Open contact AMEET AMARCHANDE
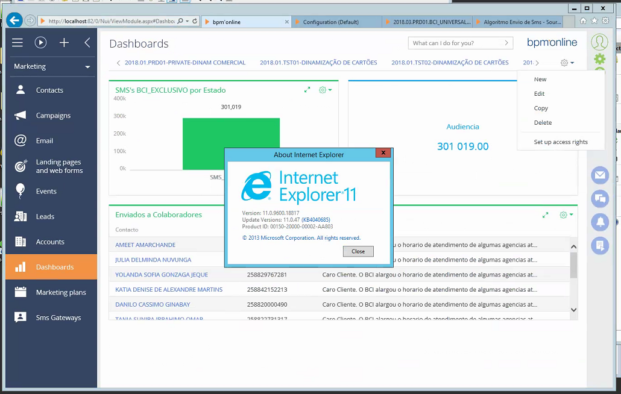This screenshot has width=621, height=394. (145, 245)
